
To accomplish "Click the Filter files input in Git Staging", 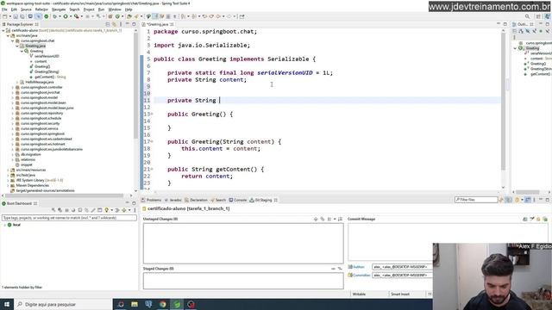I will [476, 200].
